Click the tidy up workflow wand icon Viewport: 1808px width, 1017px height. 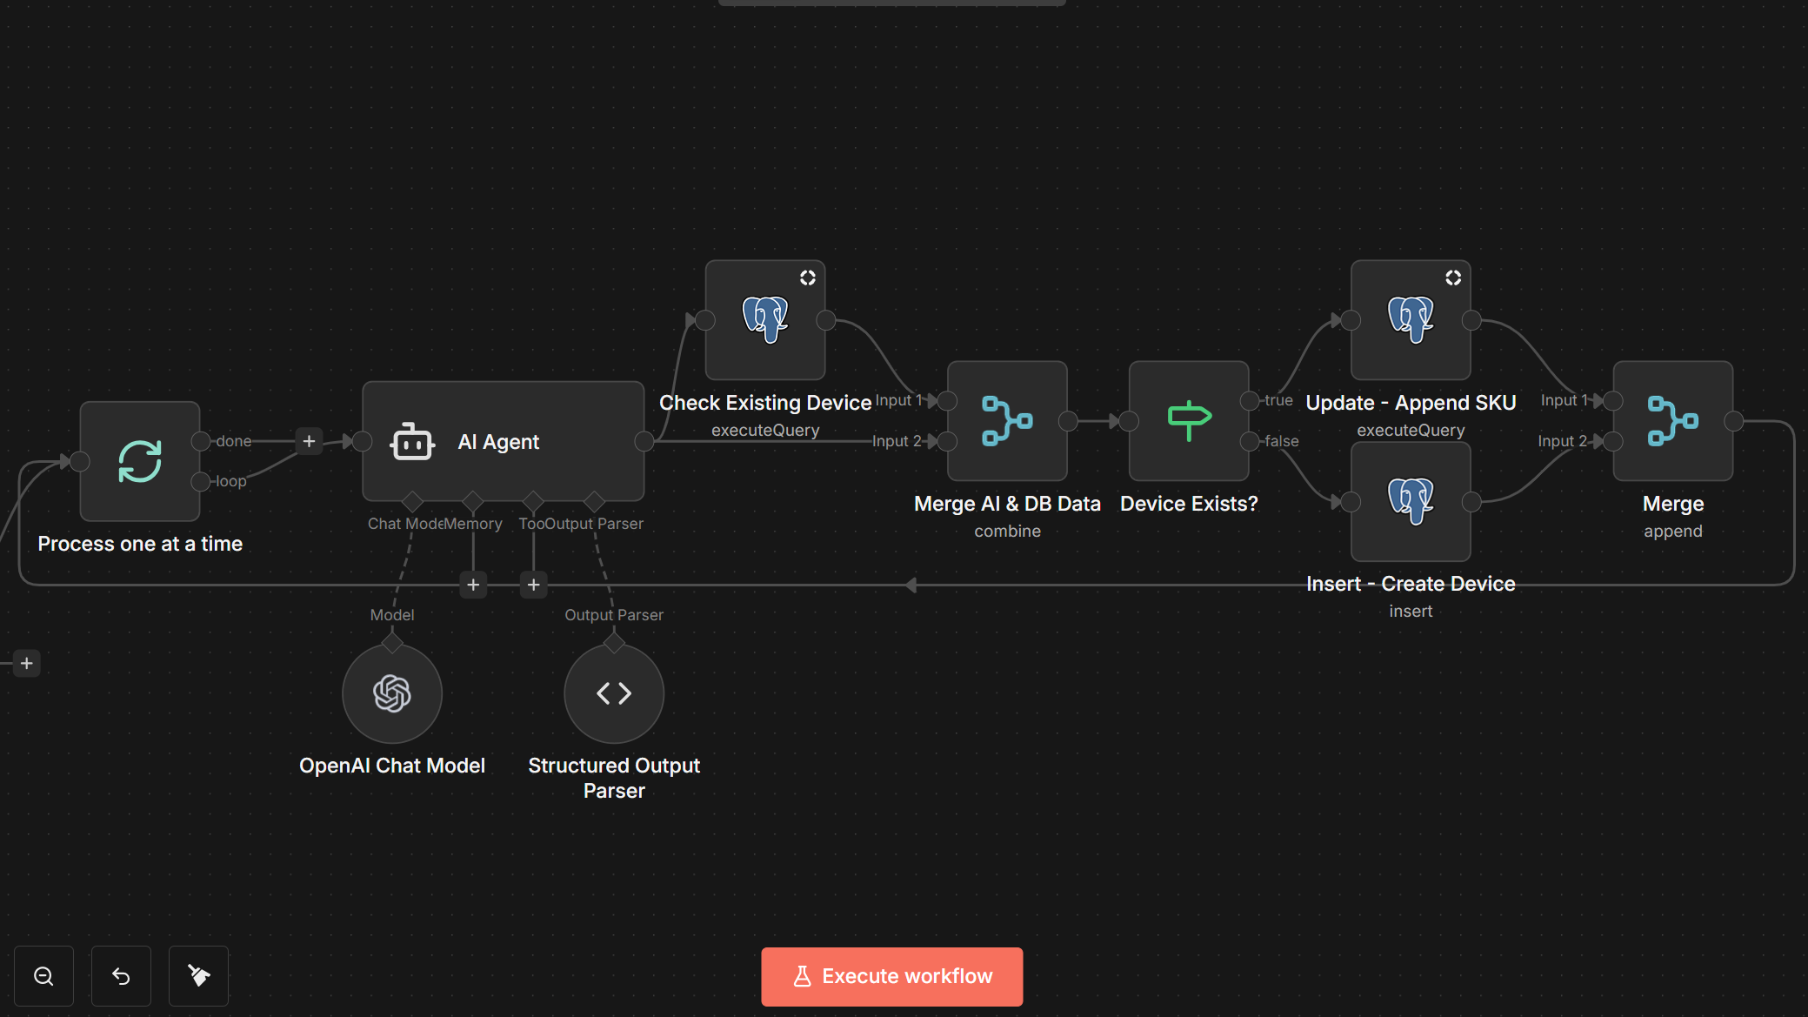click(198, 975)
